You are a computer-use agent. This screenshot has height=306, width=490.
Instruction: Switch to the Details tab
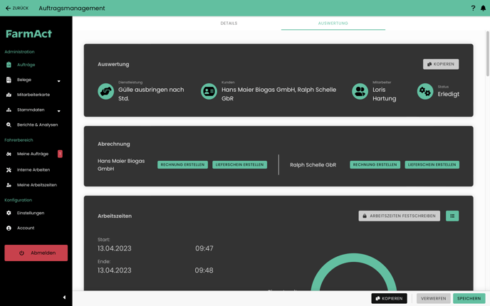(x=229, y=23)
